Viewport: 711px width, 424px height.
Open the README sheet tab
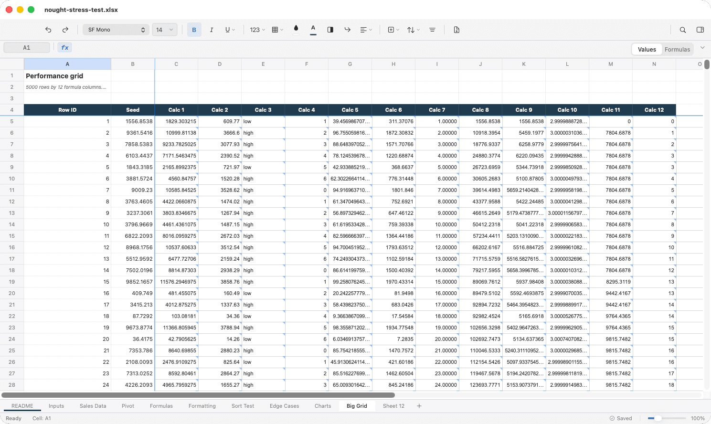pos(22,406)
